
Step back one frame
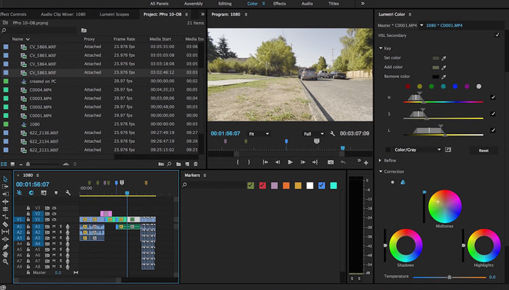[x=278, y=162]
